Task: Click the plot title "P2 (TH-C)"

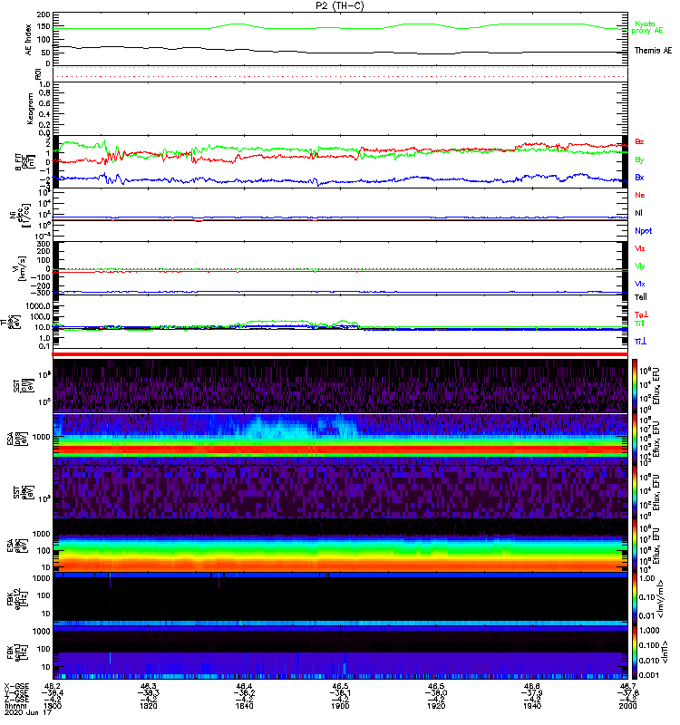Action: pos(339,5)
